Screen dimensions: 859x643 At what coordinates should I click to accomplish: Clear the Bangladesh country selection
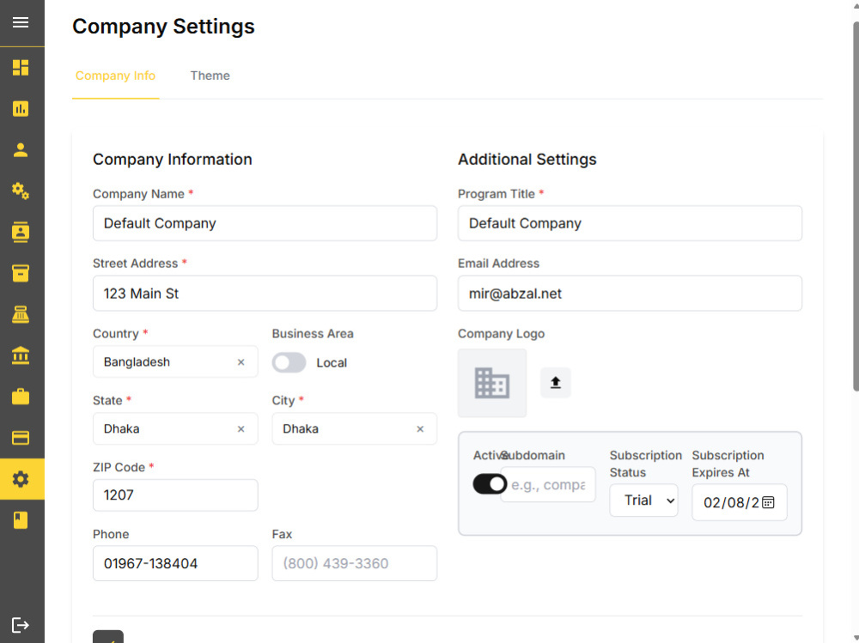click(x=241, y=362)
